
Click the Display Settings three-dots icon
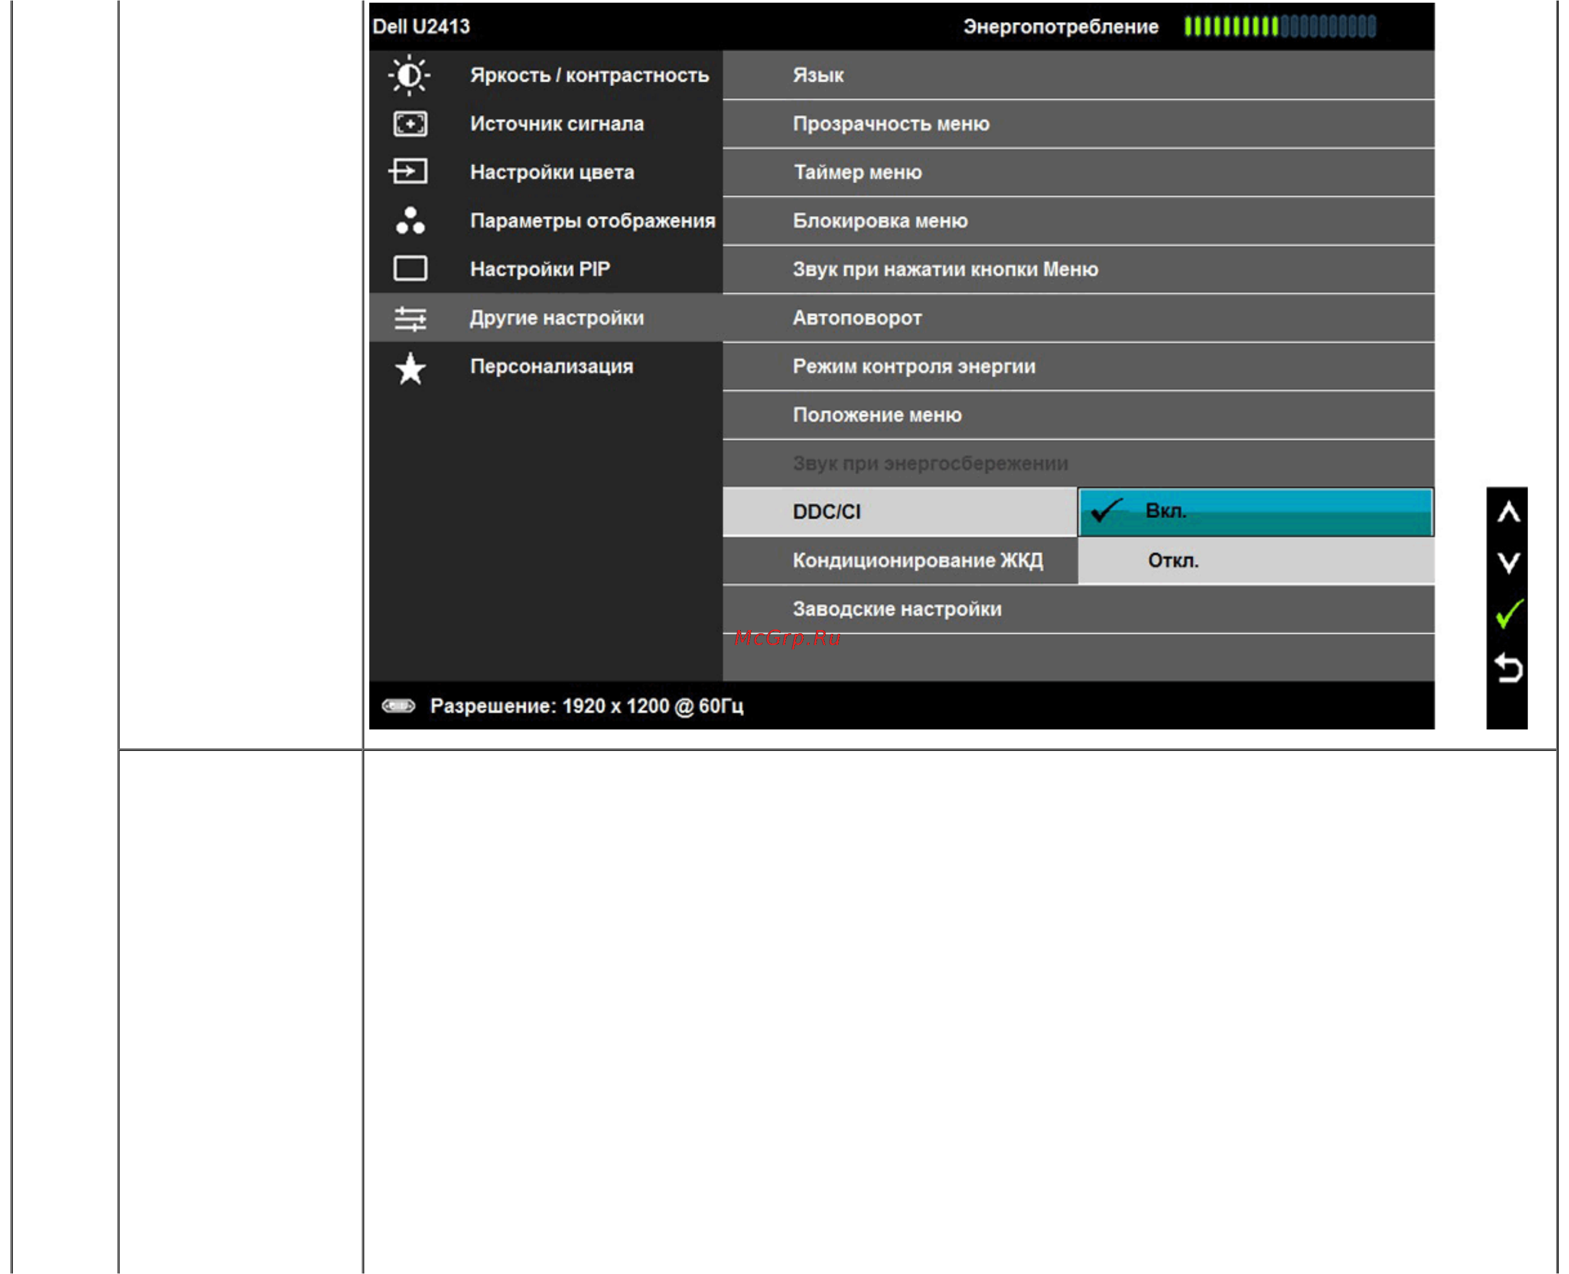pos(410,220)
